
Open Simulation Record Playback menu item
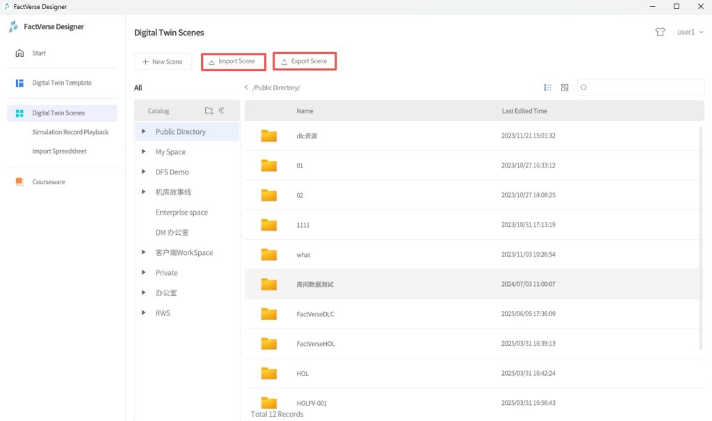click(70, 132)
